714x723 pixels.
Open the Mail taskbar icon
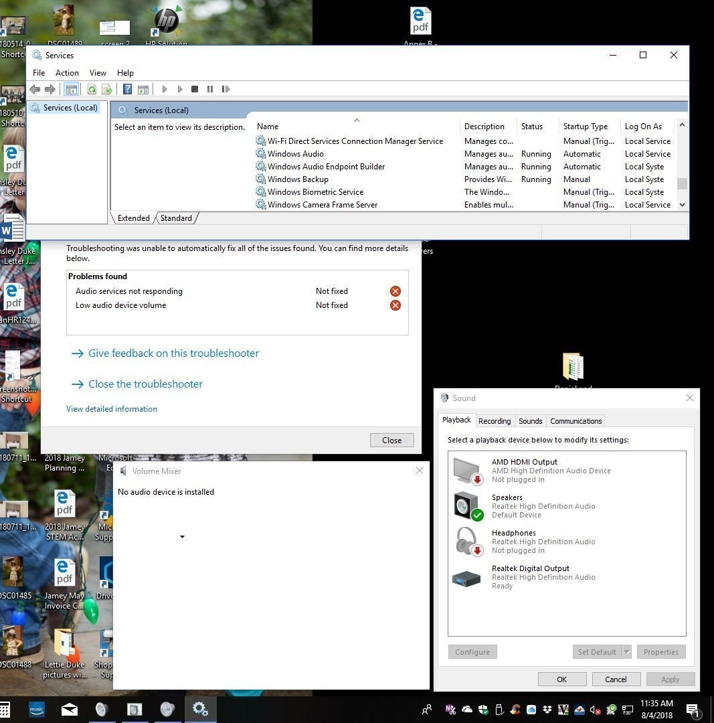tap(69, 709)
